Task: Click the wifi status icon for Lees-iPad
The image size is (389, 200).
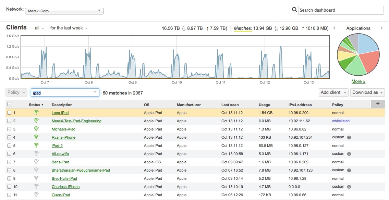Action: (x=36, y=113)
